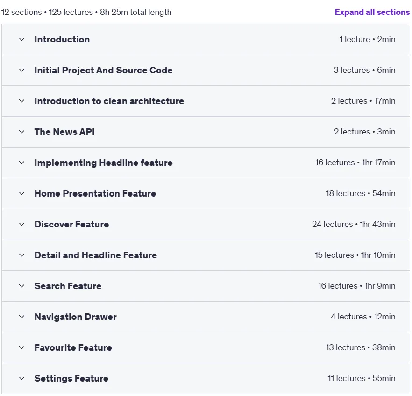
Task: Open Search Feature section chevron
Action: [22, 286]
